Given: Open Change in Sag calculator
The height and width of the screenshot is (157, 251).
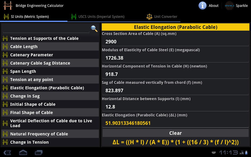Looking at the screenshot, I should (50, 96).
